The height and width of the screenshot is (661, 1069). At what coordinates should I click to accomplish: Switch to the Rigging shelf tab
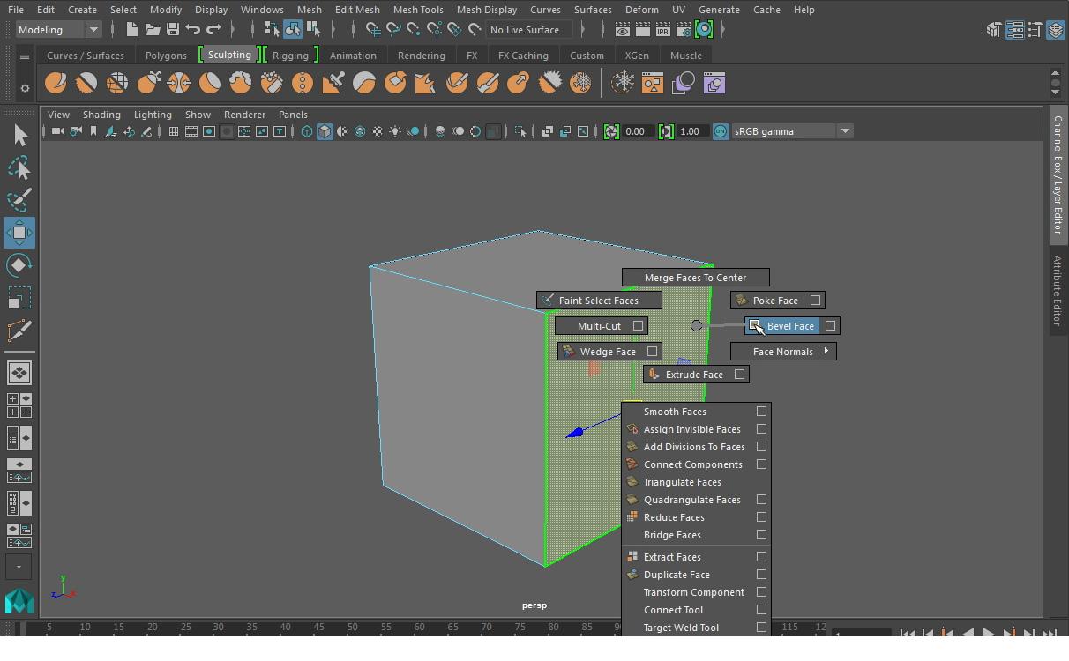pyautogui.click(x=290, y=56)
